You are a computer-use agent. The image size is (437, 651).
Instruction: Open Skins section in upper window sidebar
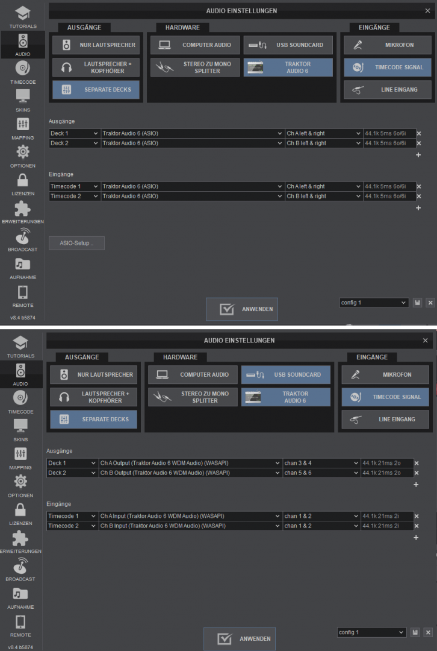coord(22,101)
